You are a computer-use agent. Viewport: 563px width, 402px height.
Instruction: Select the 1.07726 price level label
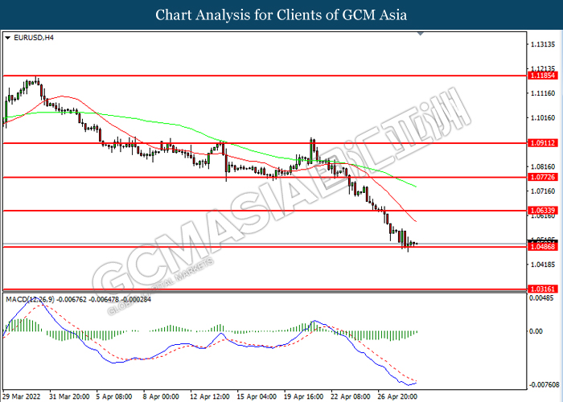point(543,177)
